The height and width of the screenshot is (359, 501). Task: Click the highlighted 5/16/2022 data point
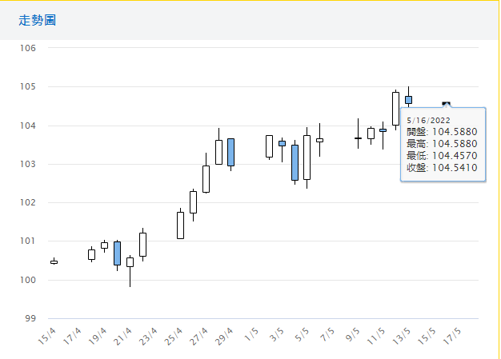tap(447, 104)
